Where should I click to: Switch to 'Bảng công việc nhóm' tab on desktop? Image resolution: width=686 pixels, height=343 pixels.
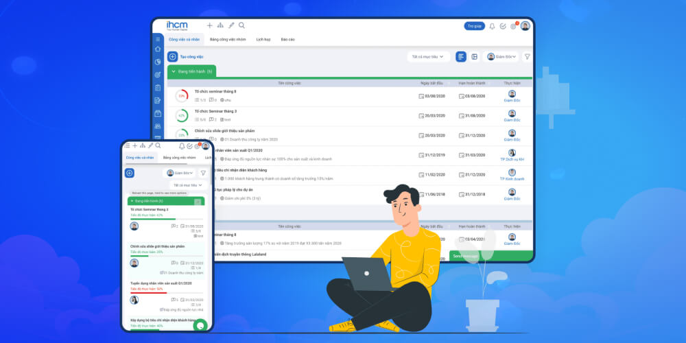(x=228, y=39)
